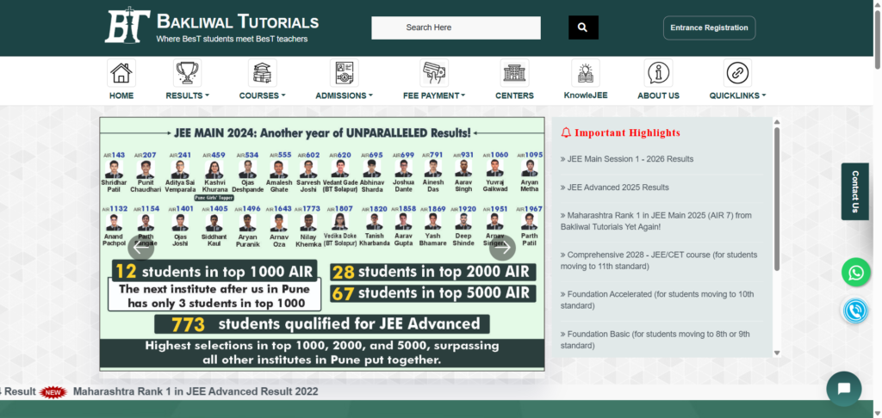This screenshot has height=418, width=882.
Task: Click the JEE Main 2024 results banner
Action: tap(322, 244)
